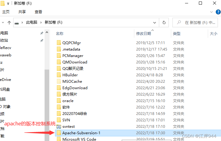Switch to the 查看 ribbon tab
The height and width of the screenshot is (141, 221).
pos(38,12)
